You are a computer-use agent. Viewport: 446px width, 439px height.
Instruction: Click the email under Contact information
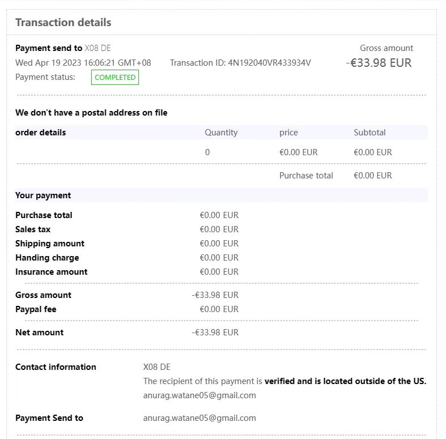coord(199,395)
